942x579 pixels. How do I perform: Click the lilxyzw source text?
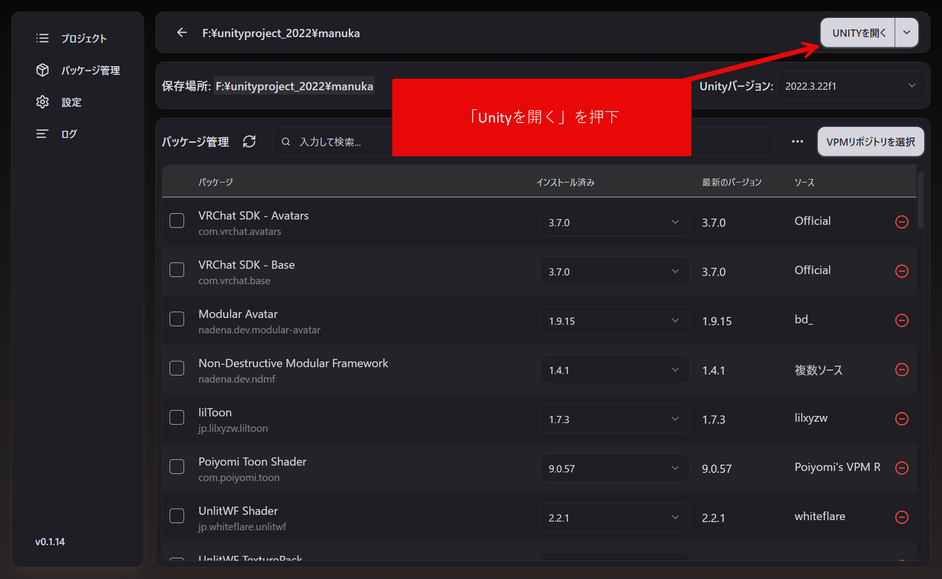point(811,418)
